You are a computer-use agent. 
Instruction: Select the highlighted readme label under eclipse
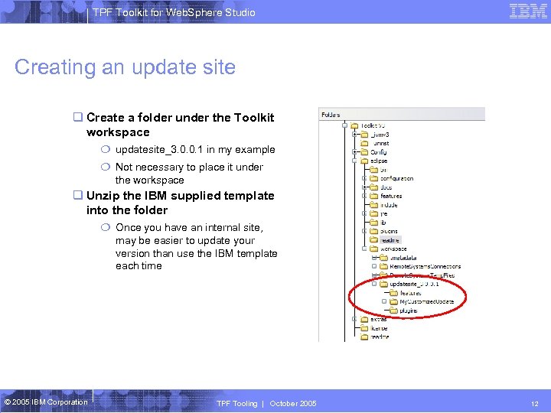point(390,240)
